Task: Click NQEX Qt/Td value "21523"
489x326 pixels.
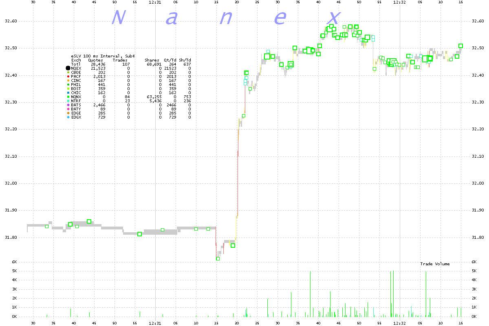Action: (170, 68)
